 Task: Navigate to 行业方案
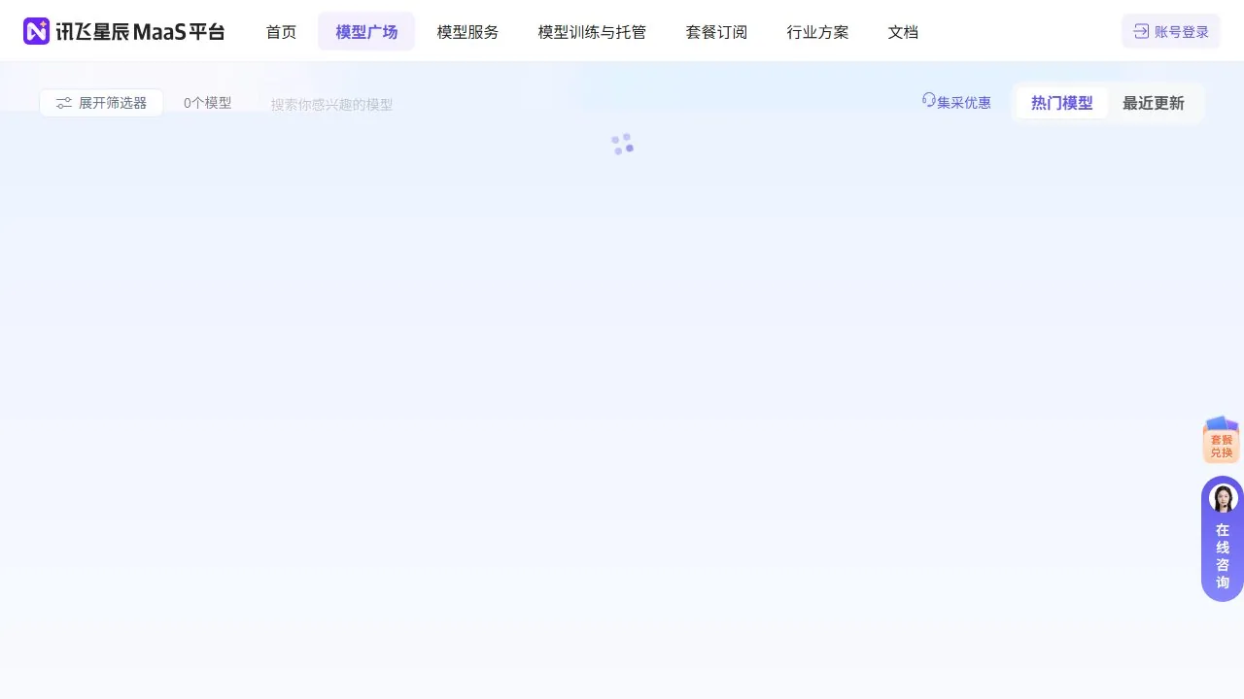point(817,32)
